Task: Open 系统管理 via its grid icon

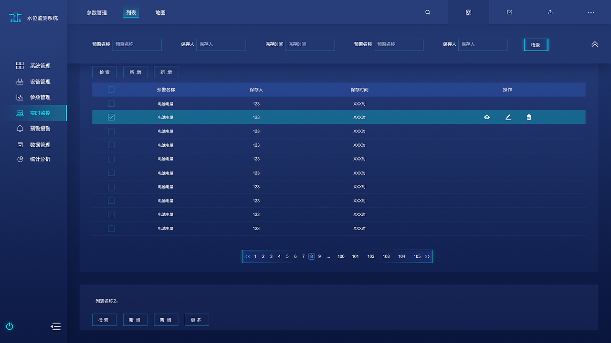Action: tap(20, 66)
